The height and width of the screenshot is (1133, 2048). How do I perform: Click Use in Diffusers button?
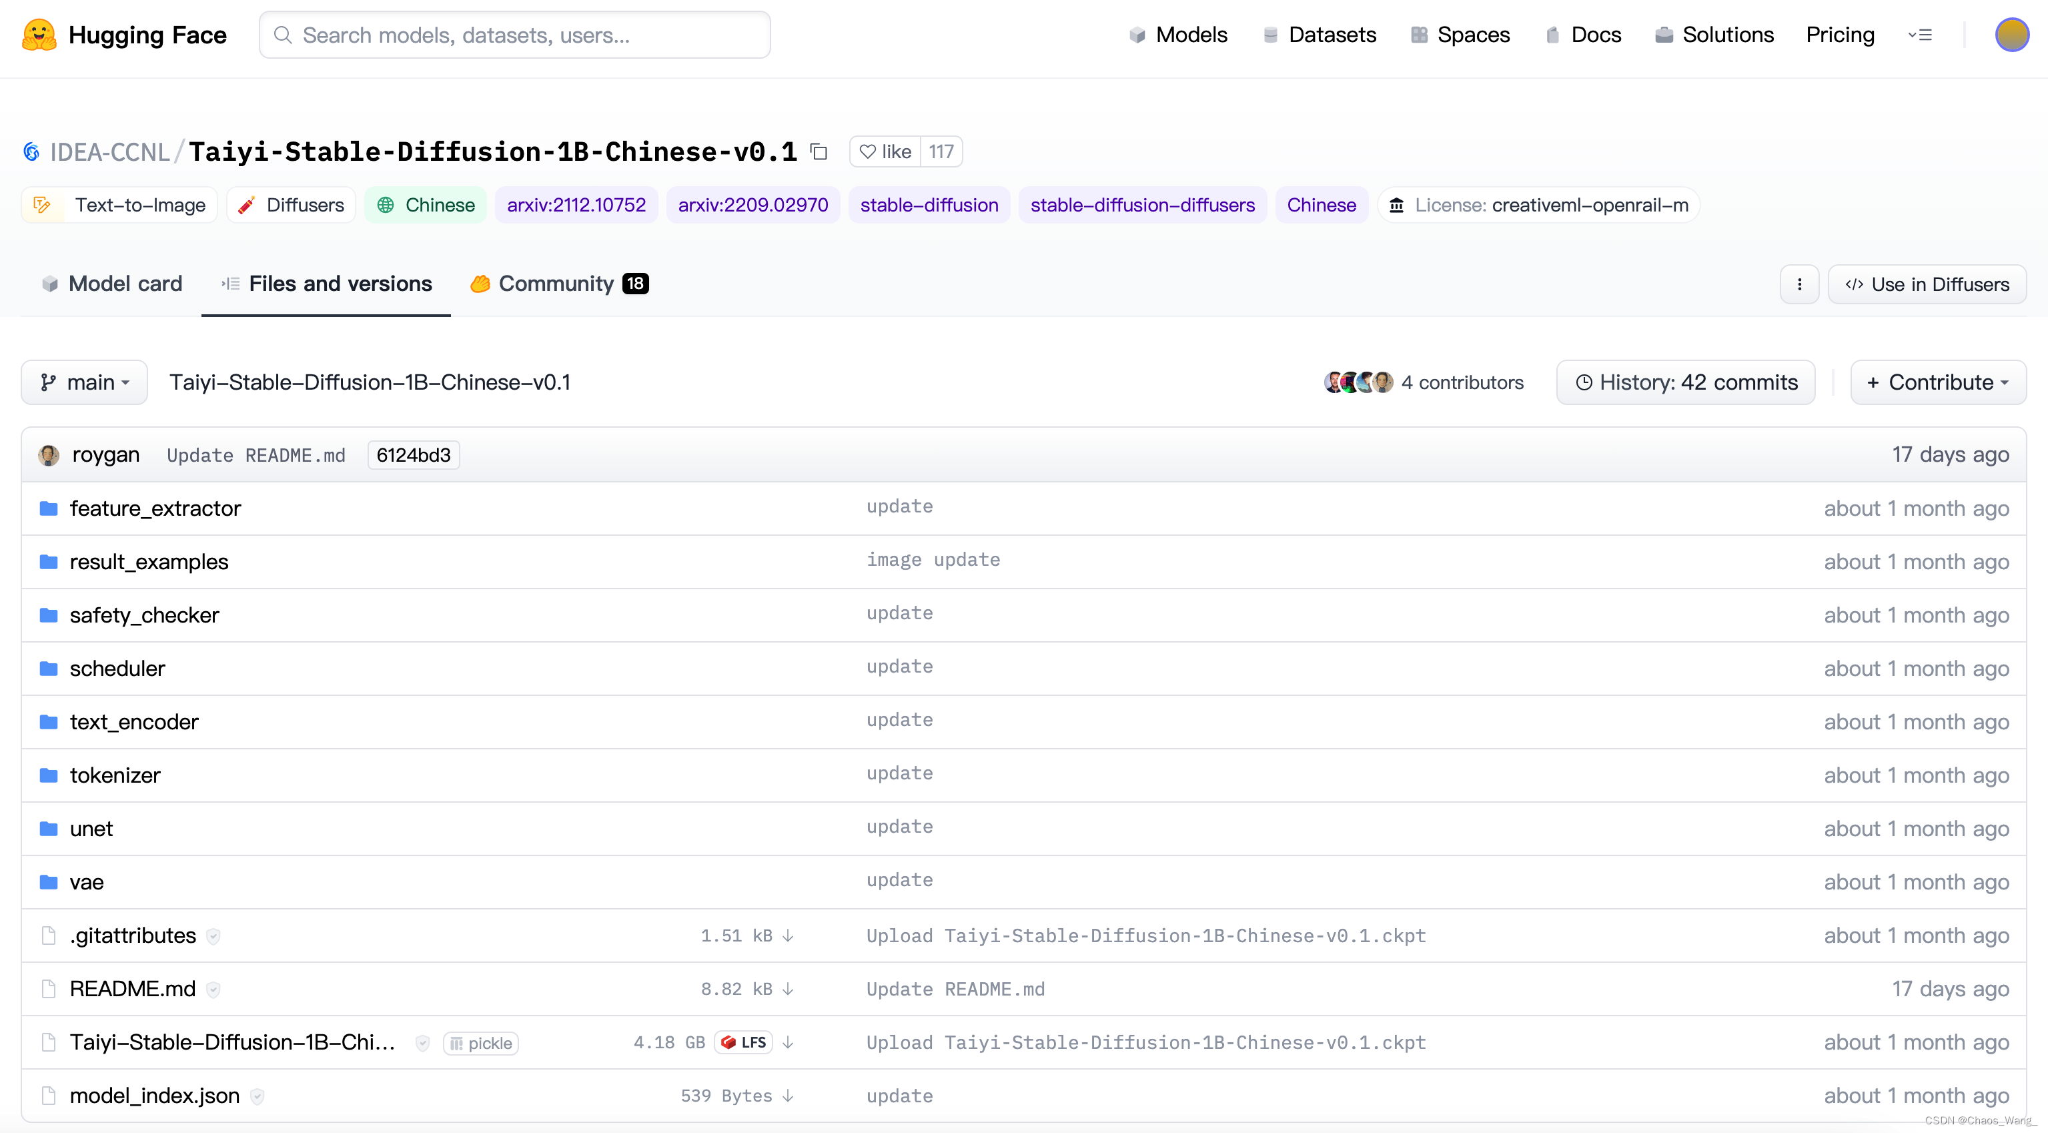click(1927, 285)
